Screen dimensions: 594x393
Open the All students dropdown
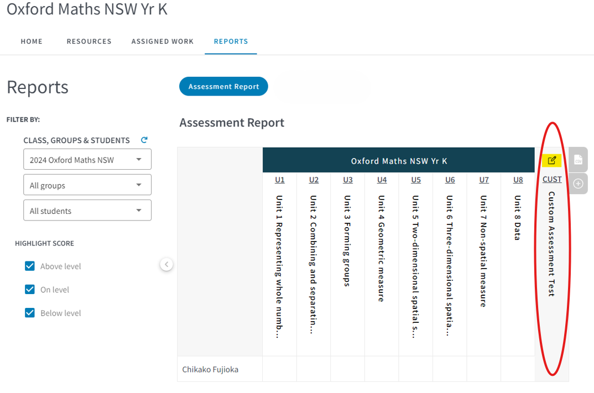click(x=87, y=211)
